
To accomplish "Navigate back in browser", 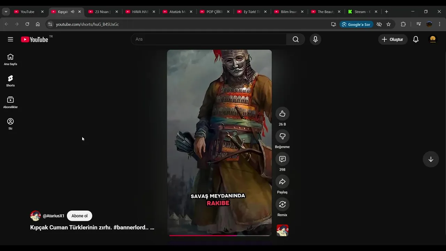I will point(6,24).
